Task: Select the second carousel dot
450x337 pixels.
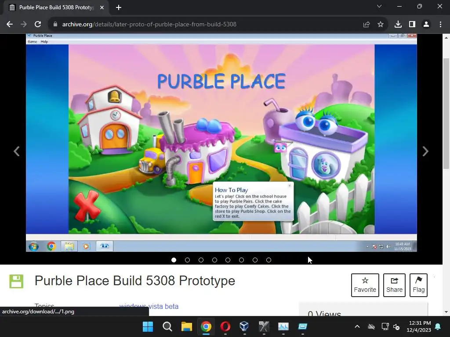Action: [187, 260]
